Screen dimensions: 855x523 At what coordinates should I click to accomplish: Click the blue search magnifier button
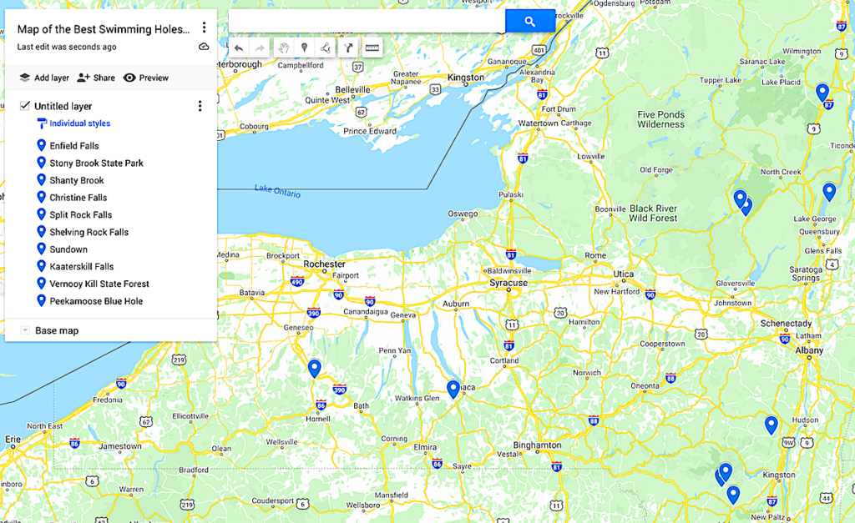click(x=530, y=21)
